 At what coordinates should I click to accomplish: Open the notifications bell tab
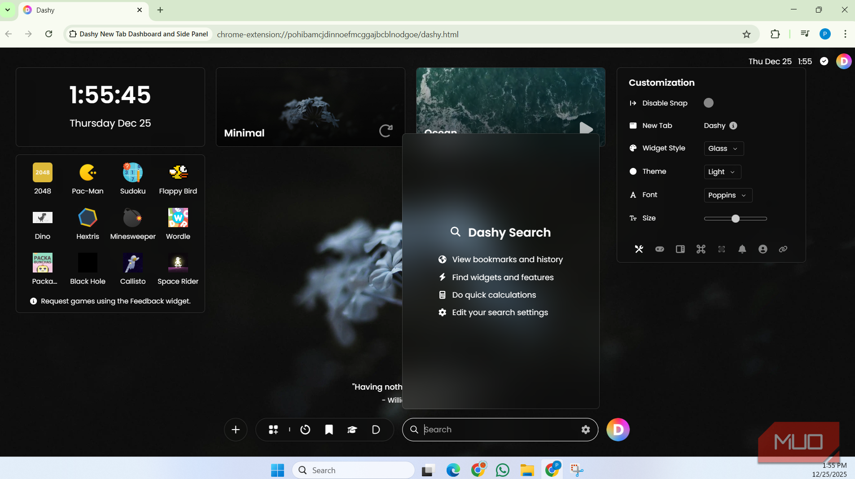click(x=742, y=249)
